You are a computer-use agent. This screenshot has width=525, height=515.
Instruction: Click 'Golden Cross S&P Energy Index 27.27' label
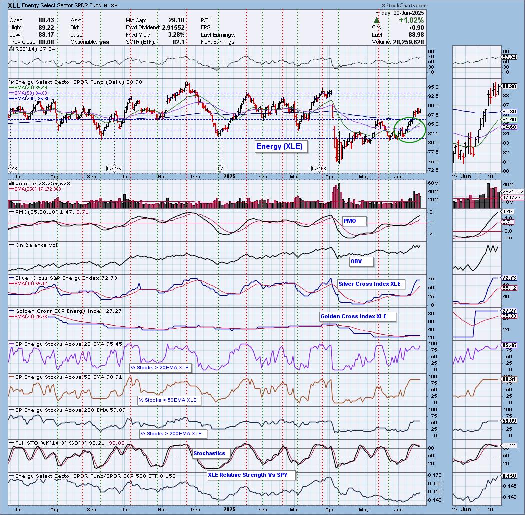(66, 311)
